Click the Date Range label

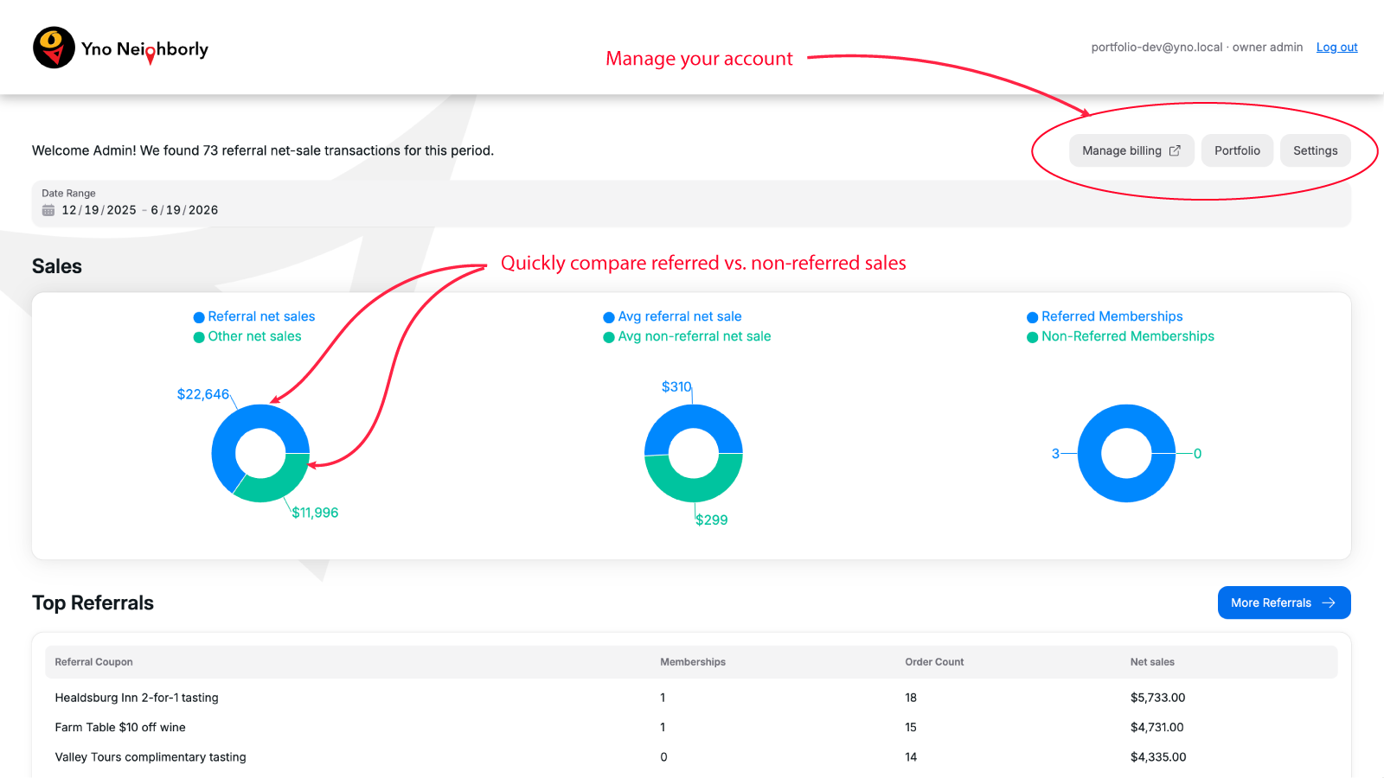[x=68, y=194]
